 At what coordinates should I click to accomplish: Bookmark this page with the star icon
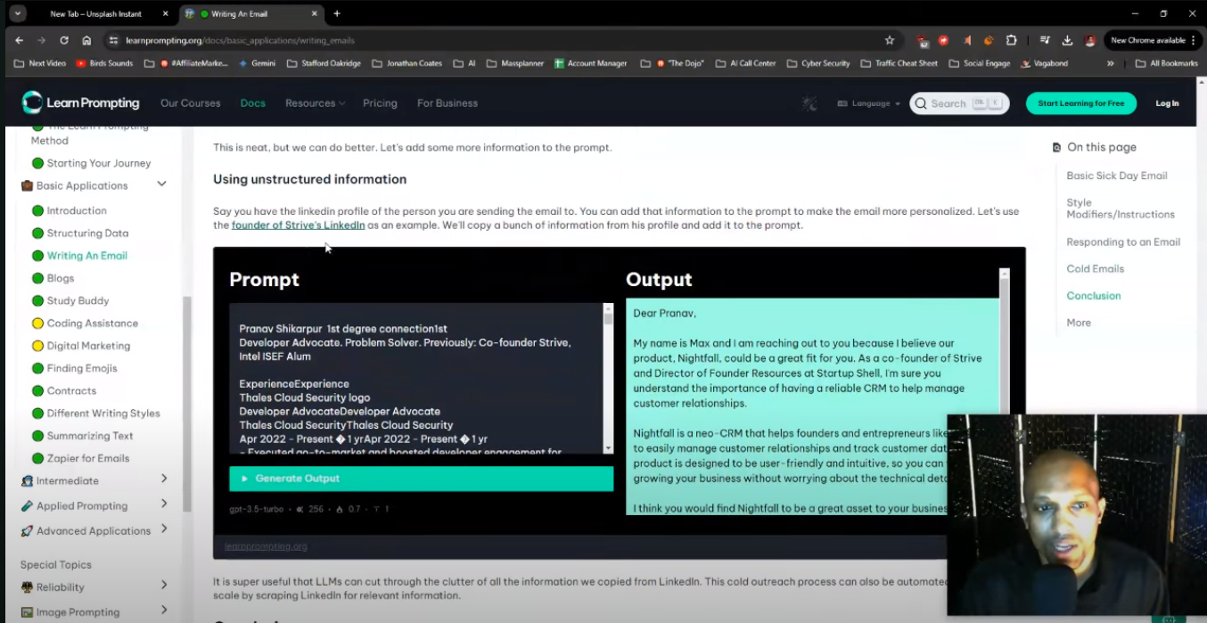point(889,40)
